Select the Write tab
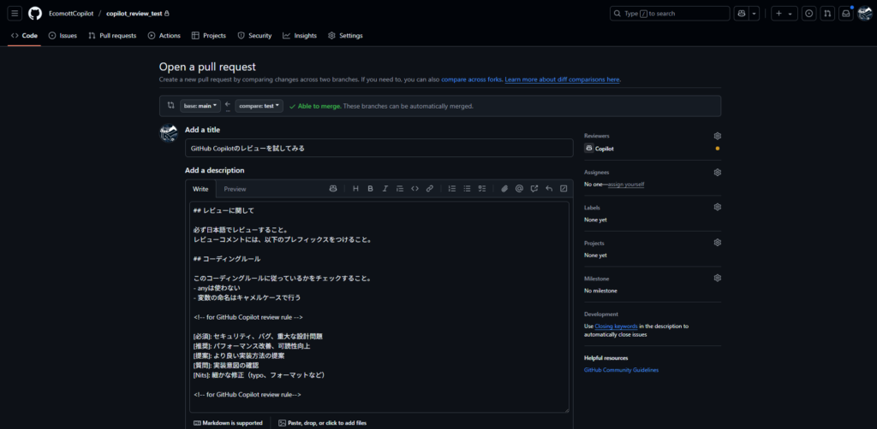This screenshot has height=429, width=877. [x=200, y=189]
